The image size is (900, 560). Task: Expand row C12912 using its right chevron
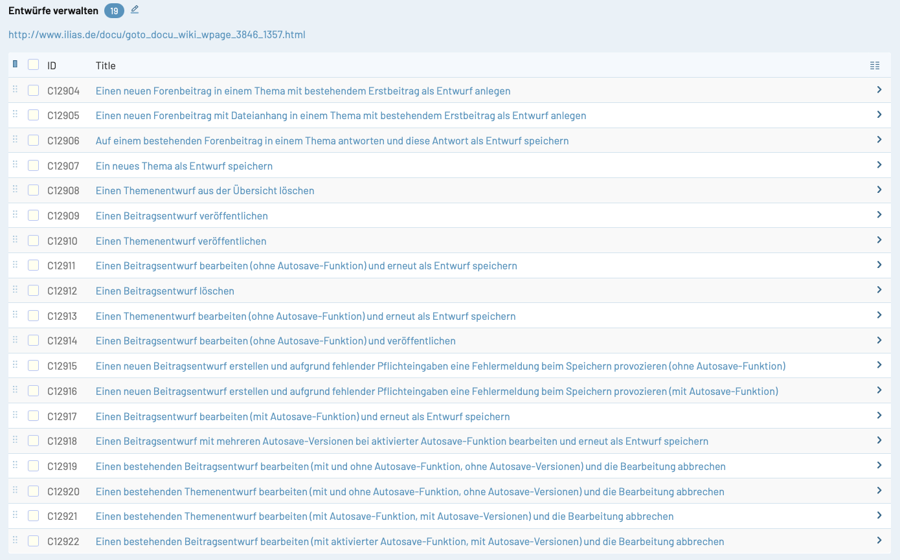879,290
